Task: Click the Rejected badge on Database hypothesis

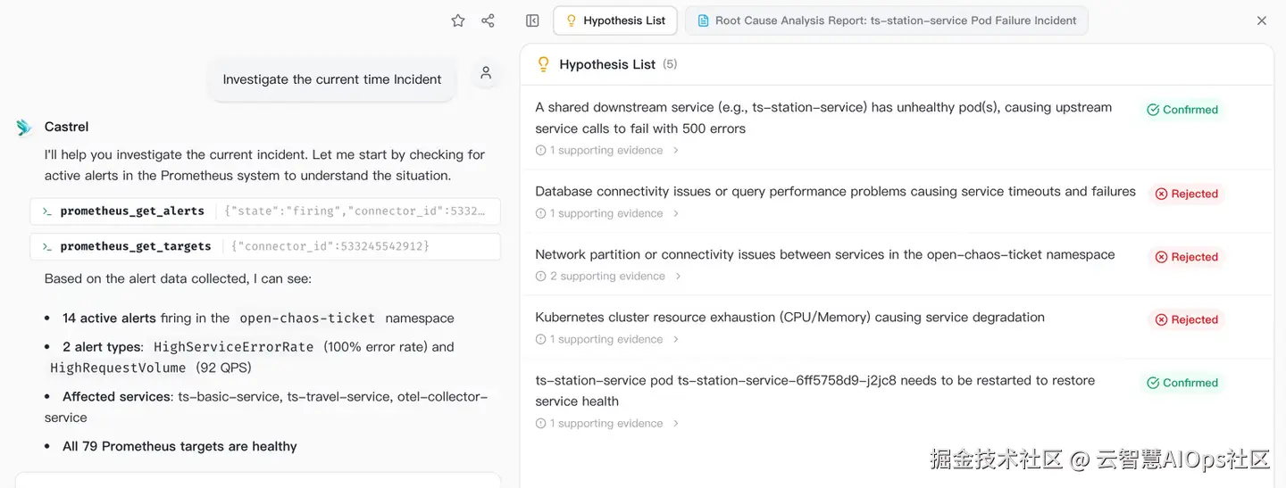Action: (x=1186, y=194)
